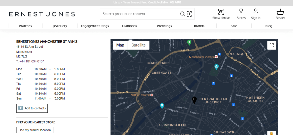Click teal museum marker near Corporation St
The height and width of the screenshot is (135, 293).
216,67
